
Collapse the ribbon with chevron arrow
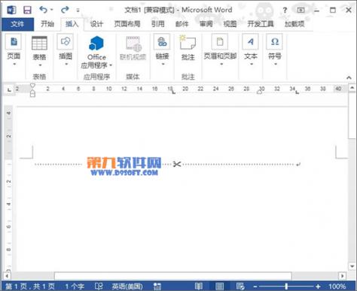coord(349,77)
